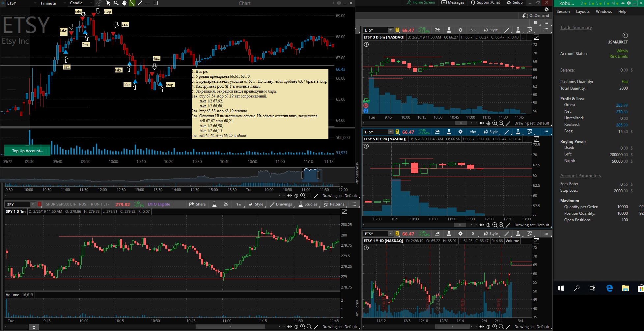Select the arrow line drawing tool
644x331 pixels.
(140, 3)
